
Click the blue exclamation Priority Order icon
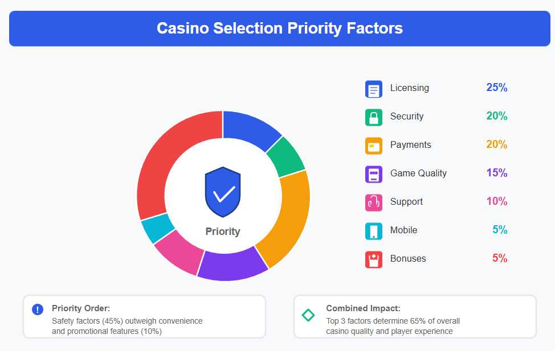38,309
